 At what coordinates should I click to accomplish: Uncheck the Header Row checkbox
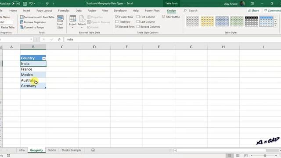click(x=117, y=17)
